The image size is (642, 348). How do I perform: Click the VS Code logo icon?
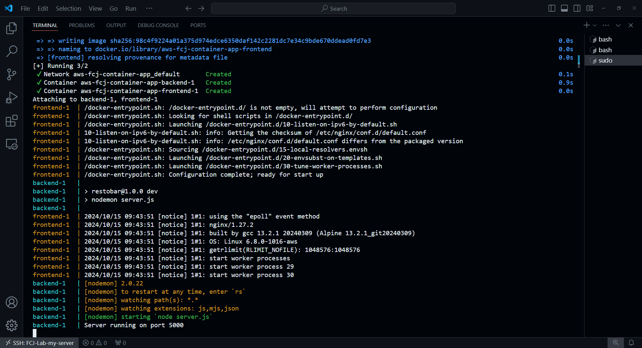pos(9,8)
